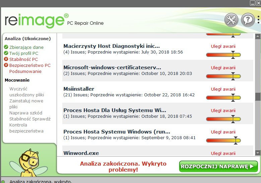
Task: Select Zainstaluj nowe pliki step
Action: pyautogui.click(x=26, y=104)
